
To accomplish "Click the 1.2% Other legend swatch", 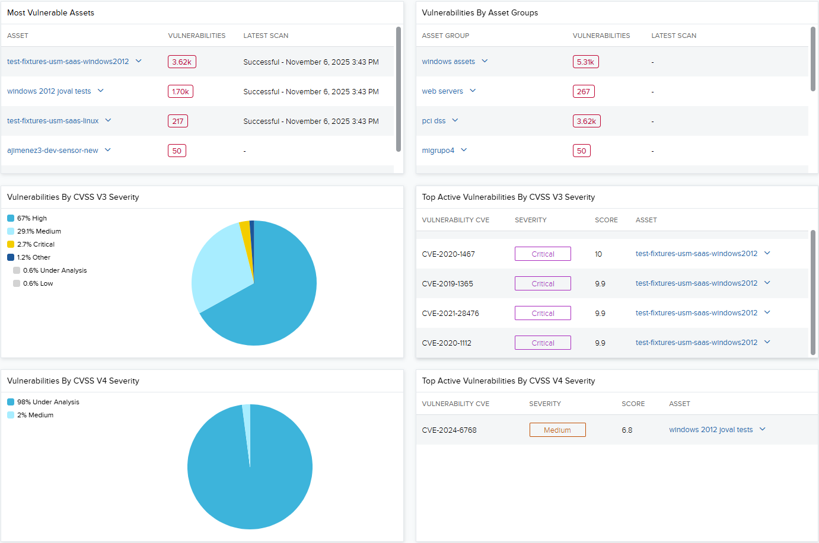I will point(11,257).
